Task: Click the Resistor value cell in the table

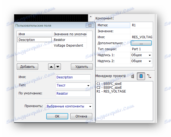Action: [x=70, y=40]
